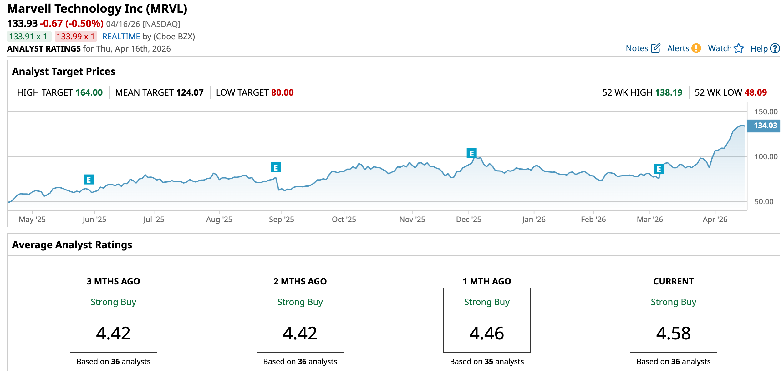Click the red 133.99 x 1 ask box
Viewport: 784px width, 371px height.
[x=76, y=37]
